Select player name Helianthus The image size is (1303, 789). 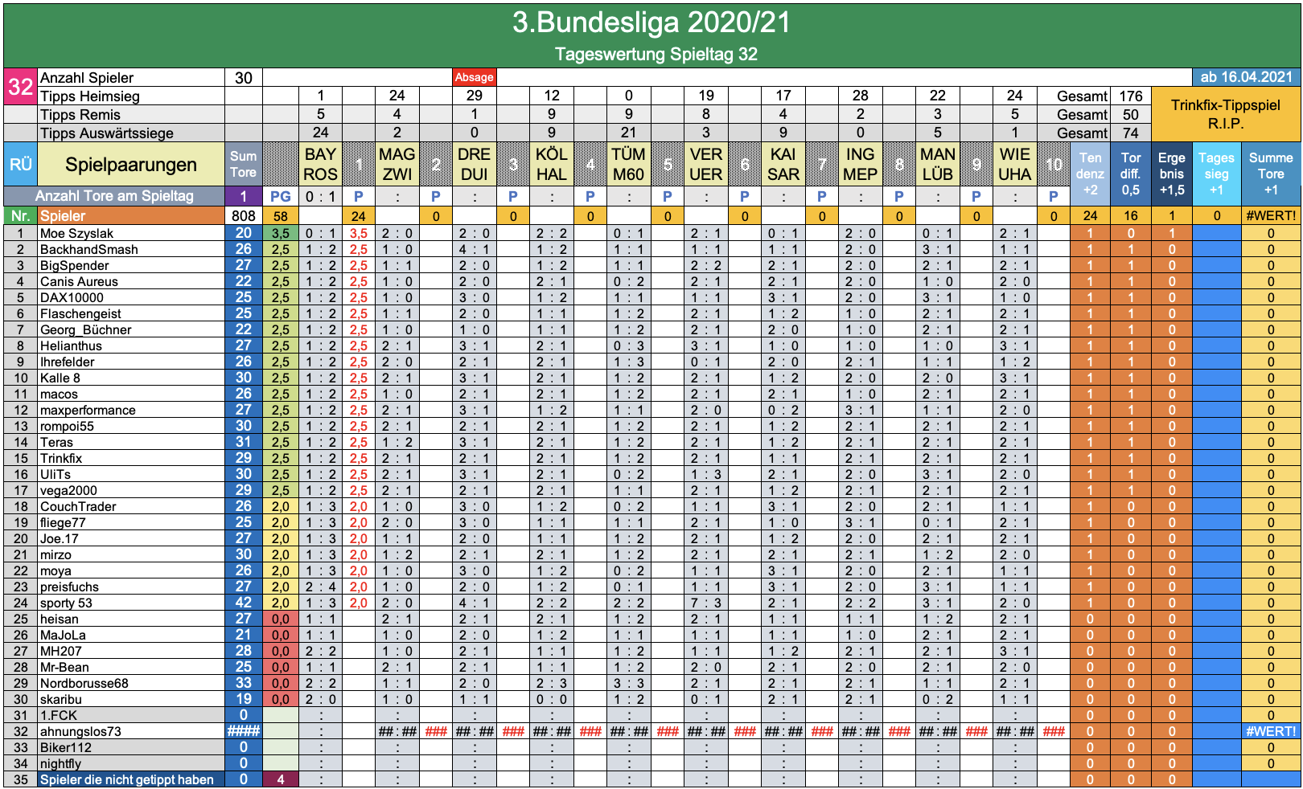(72, 345)
